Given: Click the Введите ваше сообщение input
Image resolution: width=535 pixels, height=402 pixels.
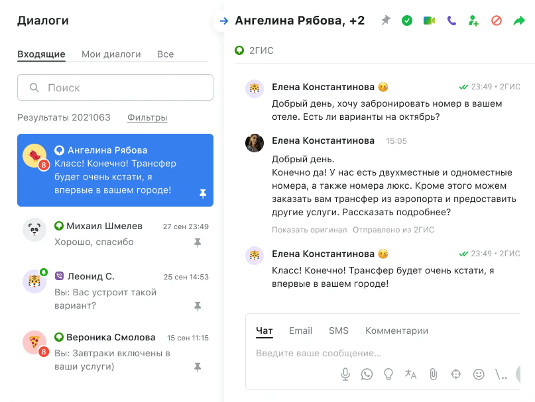Looking at the screenshot, I should pos(318,353).
